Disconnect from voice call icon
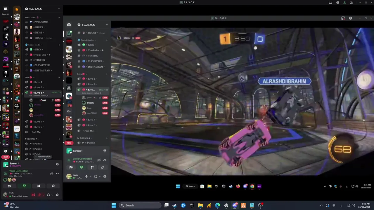Viewport: 374px width, 210px height. [57, 174]
